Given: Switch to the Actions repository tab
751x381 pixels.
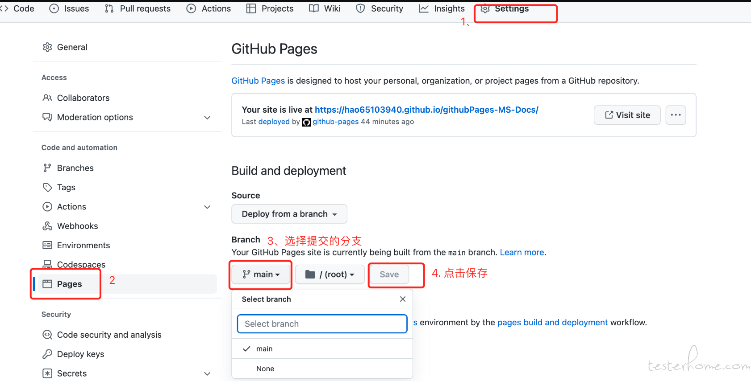Looking at the screenshot, I should point(209,8).
